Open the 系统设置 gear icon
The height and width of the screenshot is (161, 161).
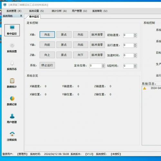pos(12,45)
